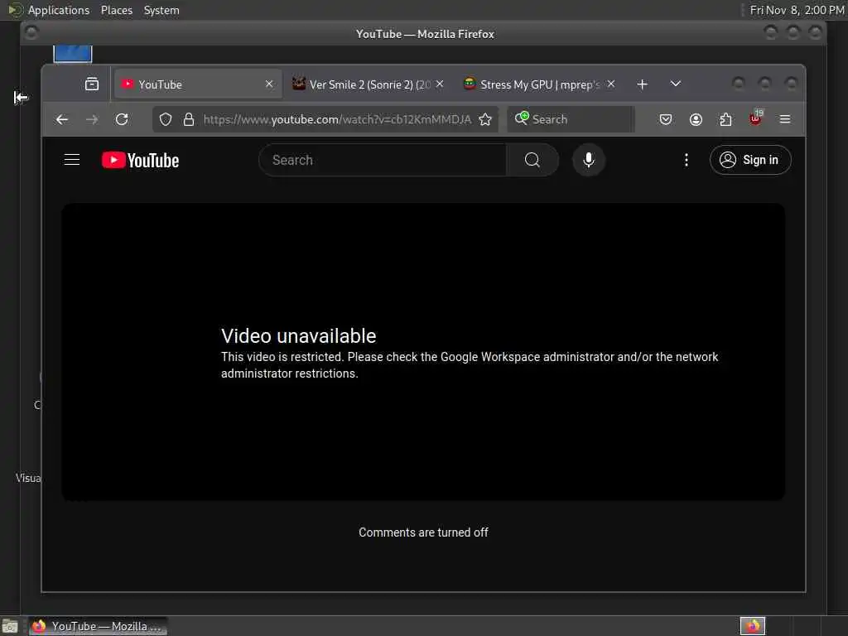The width and height of the screenshot is (848, 636).
Task: Focus the YouTube Search field
Action: (x=383, y=160)
